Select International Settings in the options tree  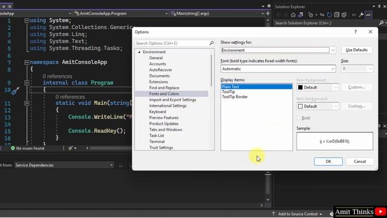[168, 105]
